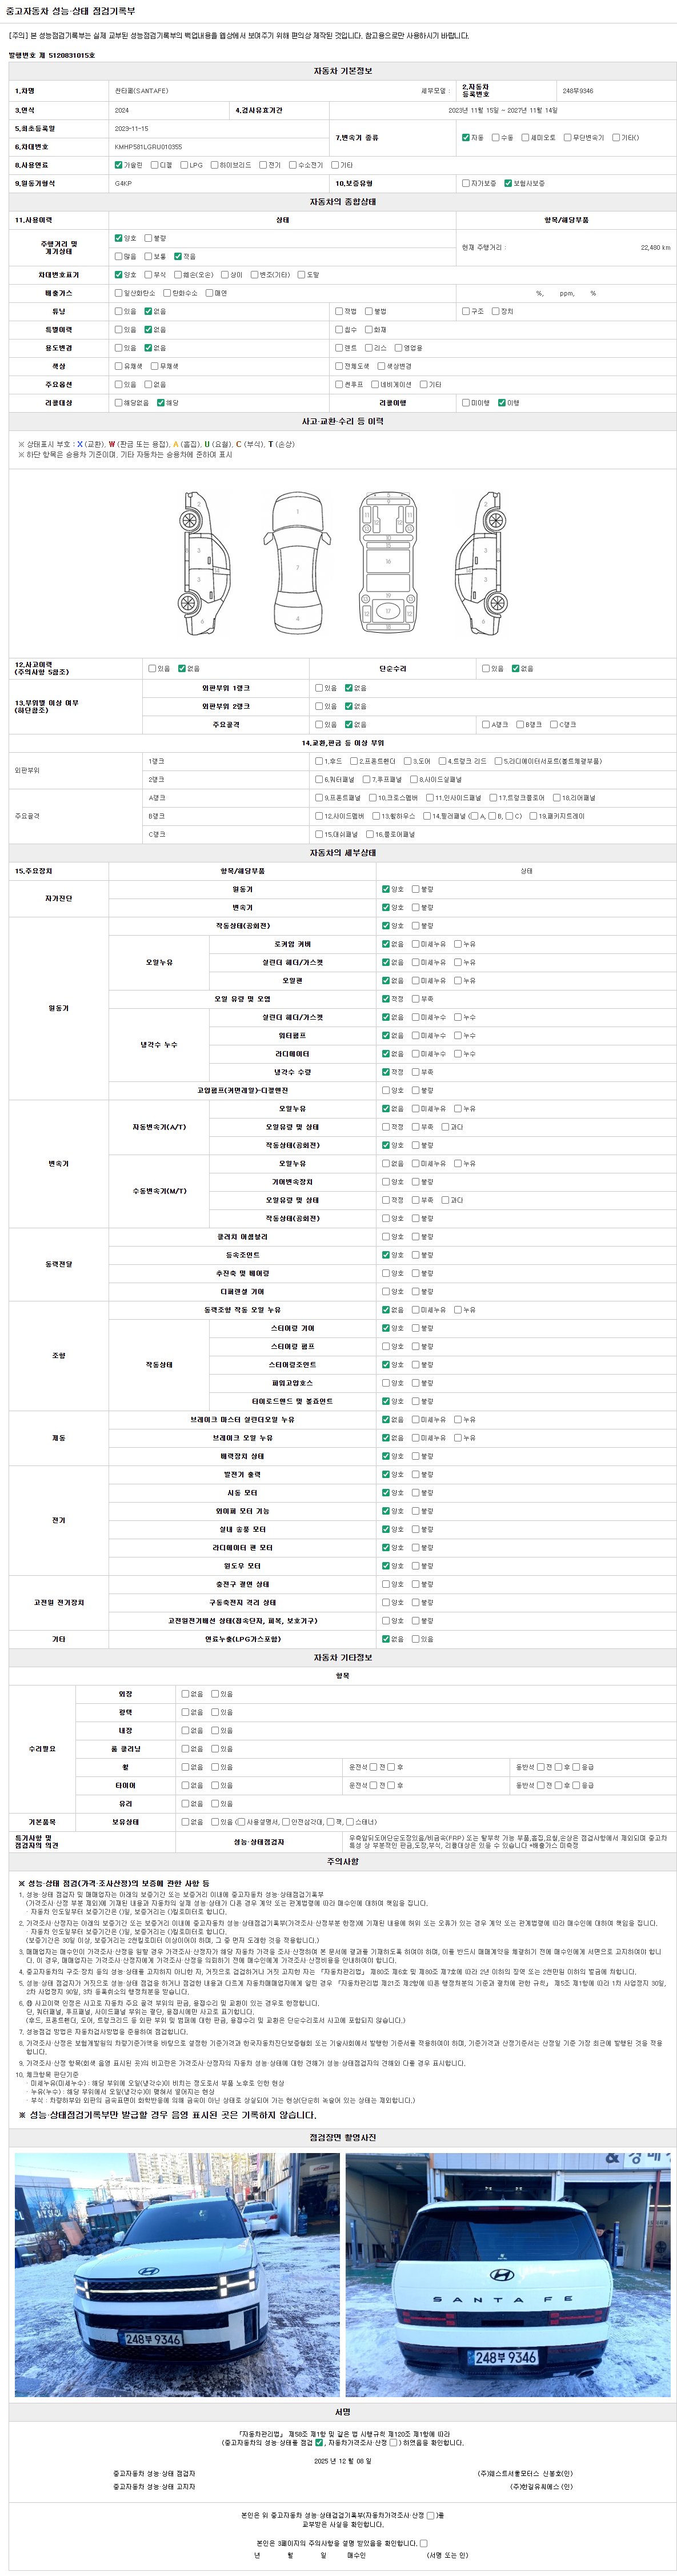This screenshot has height=2576, width=677.
Task: Check the 자가보증 warranty checkbox
Action: tap(466, 184)
